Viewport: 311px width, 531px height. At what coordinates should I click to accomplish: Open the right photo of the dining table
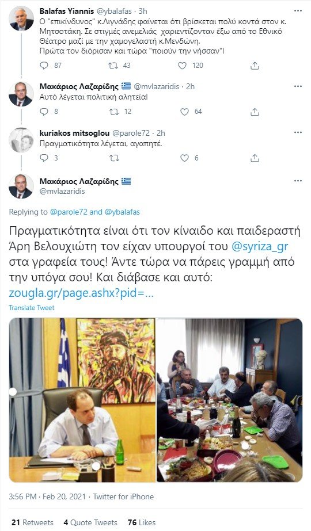pos(229,400)
